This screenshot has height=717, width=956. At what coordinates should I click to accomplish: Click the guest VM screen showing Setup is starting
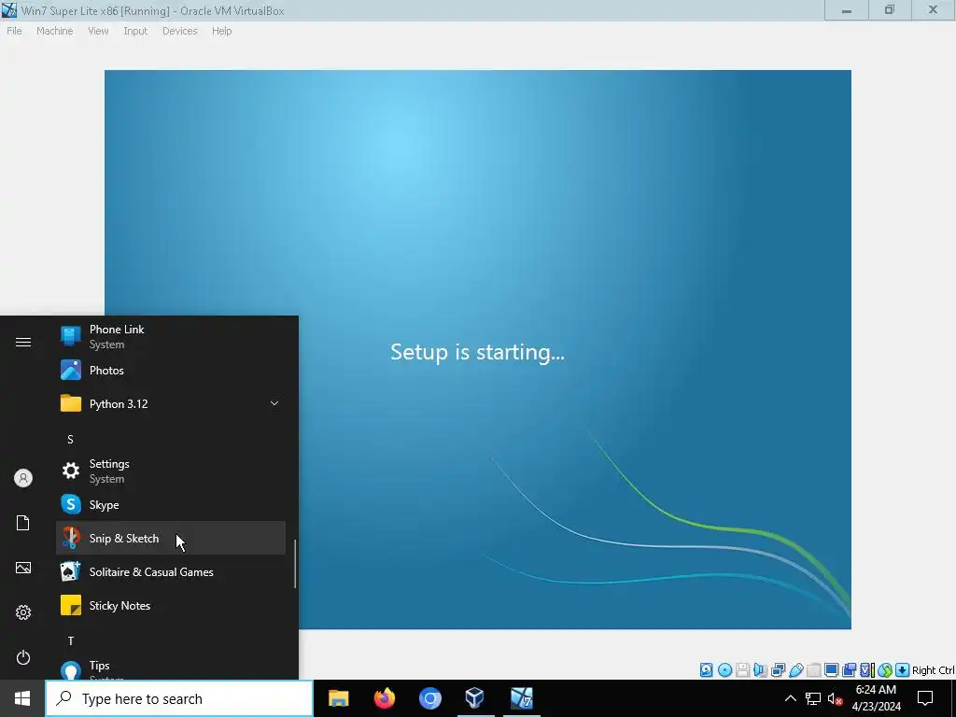click(477, 349)
